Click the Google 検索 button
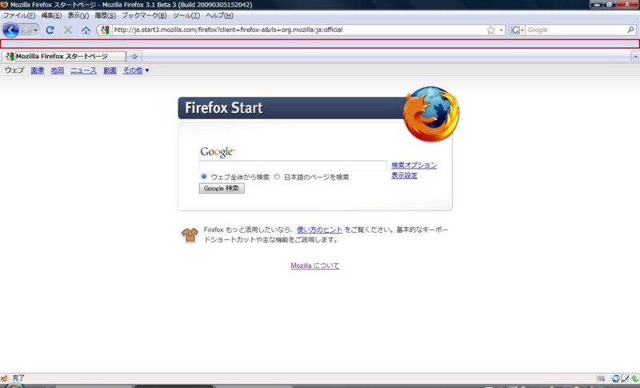Screen dimensions: 640x388 [222, 188]
